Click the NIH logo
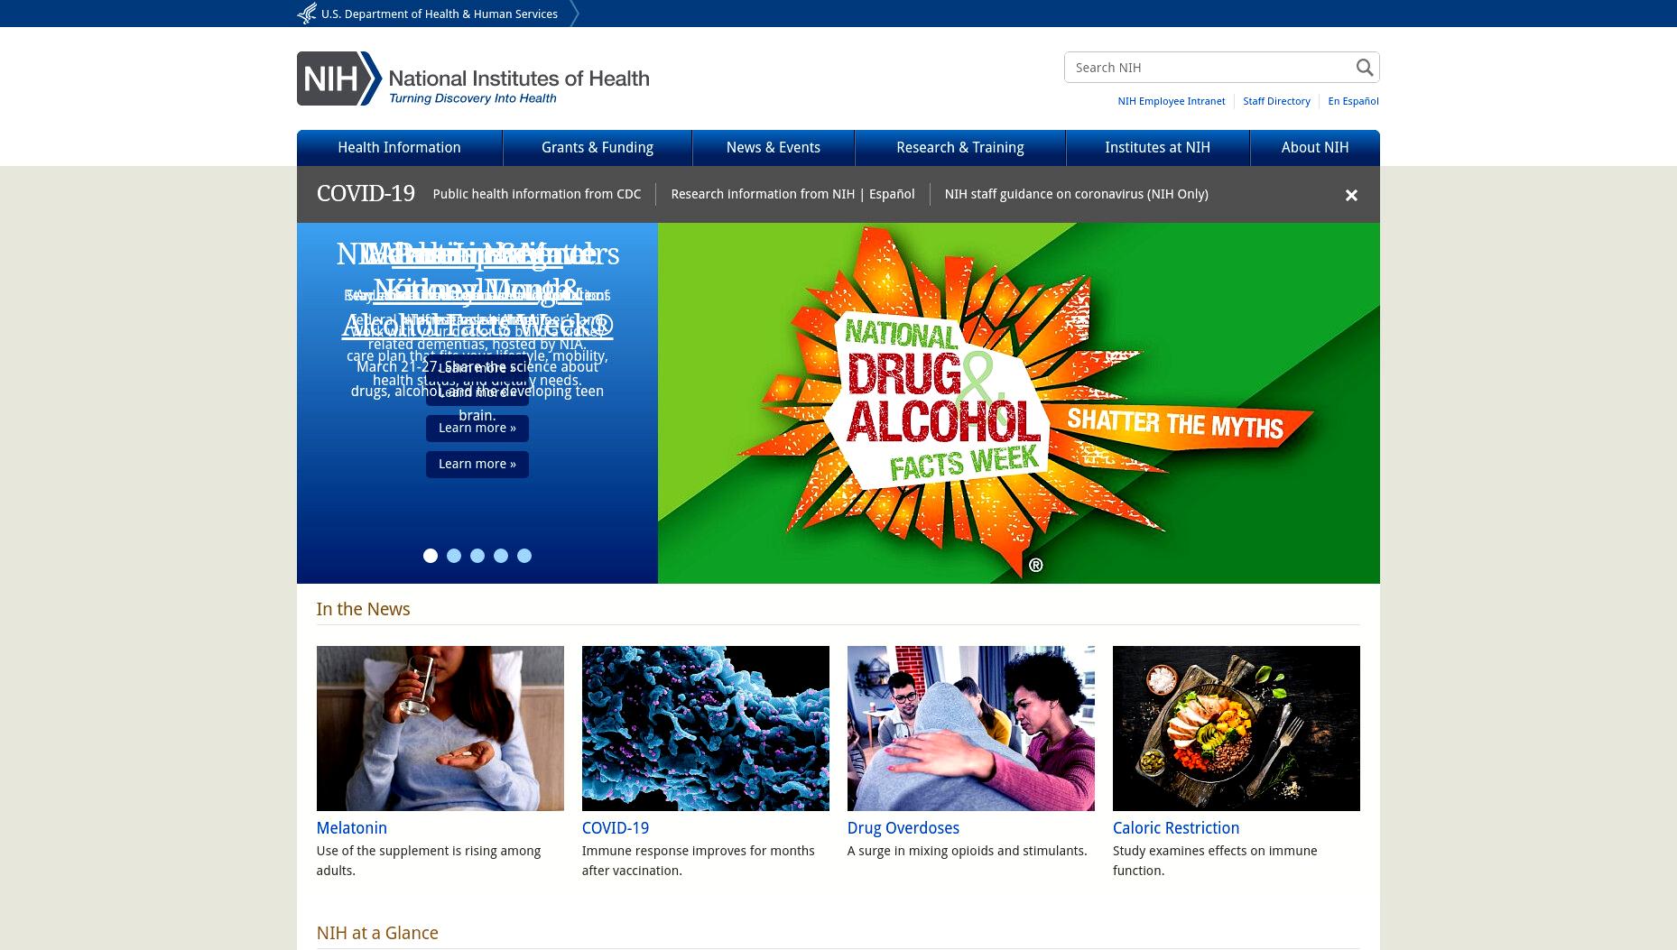Viewport: 1677px width, 950px height. tap(473, 78)
